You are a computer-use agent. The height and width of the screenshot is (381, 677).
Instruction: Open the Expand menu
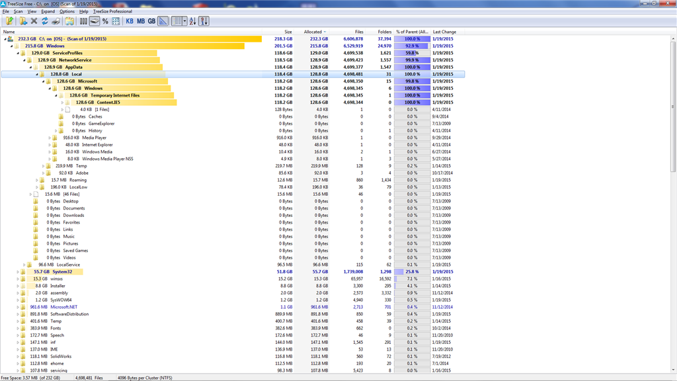coord(48,11)
